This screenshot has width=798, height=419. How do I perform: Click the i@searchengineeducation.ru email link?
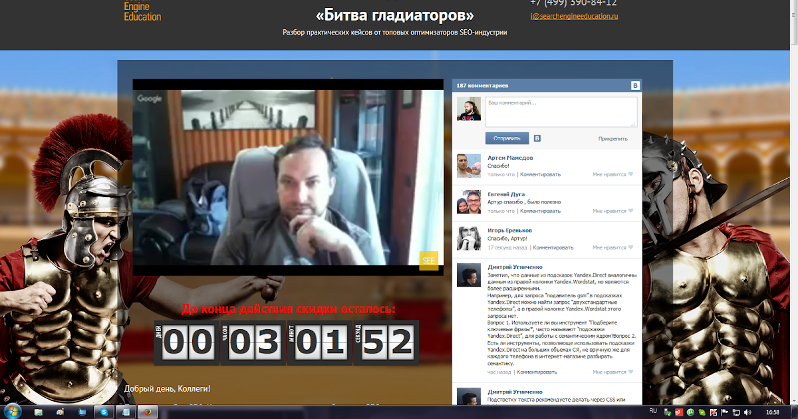[575, 16]
